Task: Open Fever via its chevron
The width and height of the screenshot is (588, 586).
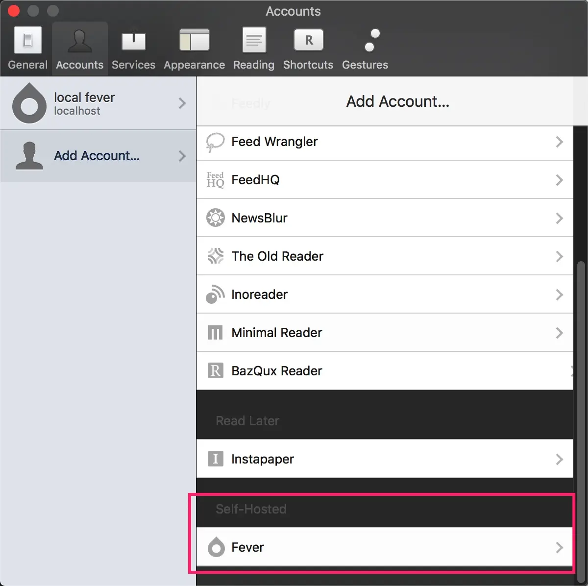Action: [x=559, y=547]
